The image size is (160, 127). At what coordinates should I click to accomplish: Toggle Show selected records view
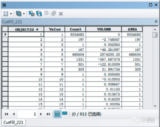click(65, 113)
